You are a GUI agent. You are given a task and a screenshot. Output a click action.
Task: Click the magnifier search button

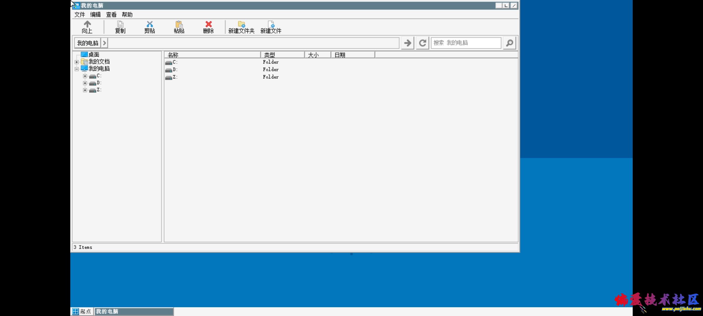pos(509,43)
